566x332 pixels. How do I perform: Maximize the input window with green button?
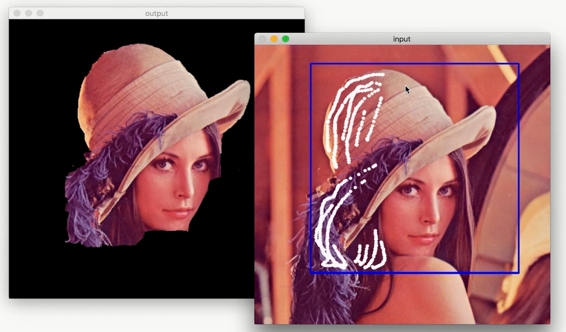(286, 39)
